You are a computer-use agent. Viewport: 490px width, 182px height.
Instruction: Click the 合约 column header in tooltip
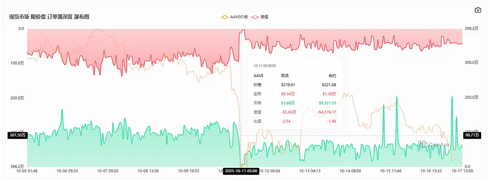pyautogui.click(x=331, y=76)
